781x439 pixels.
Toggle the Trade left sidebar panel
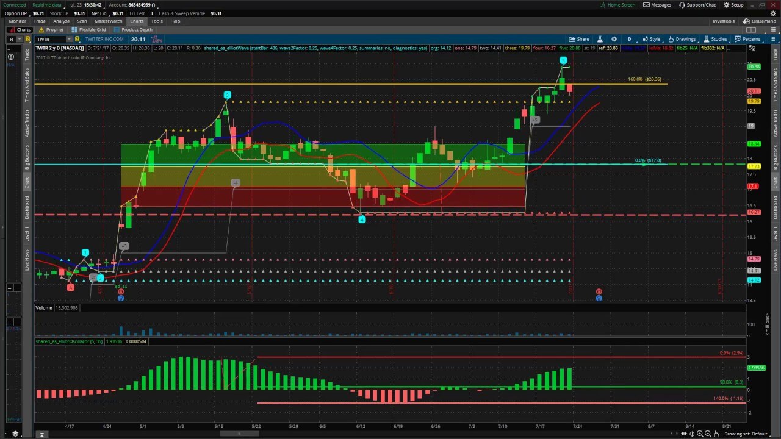(27, 55)
